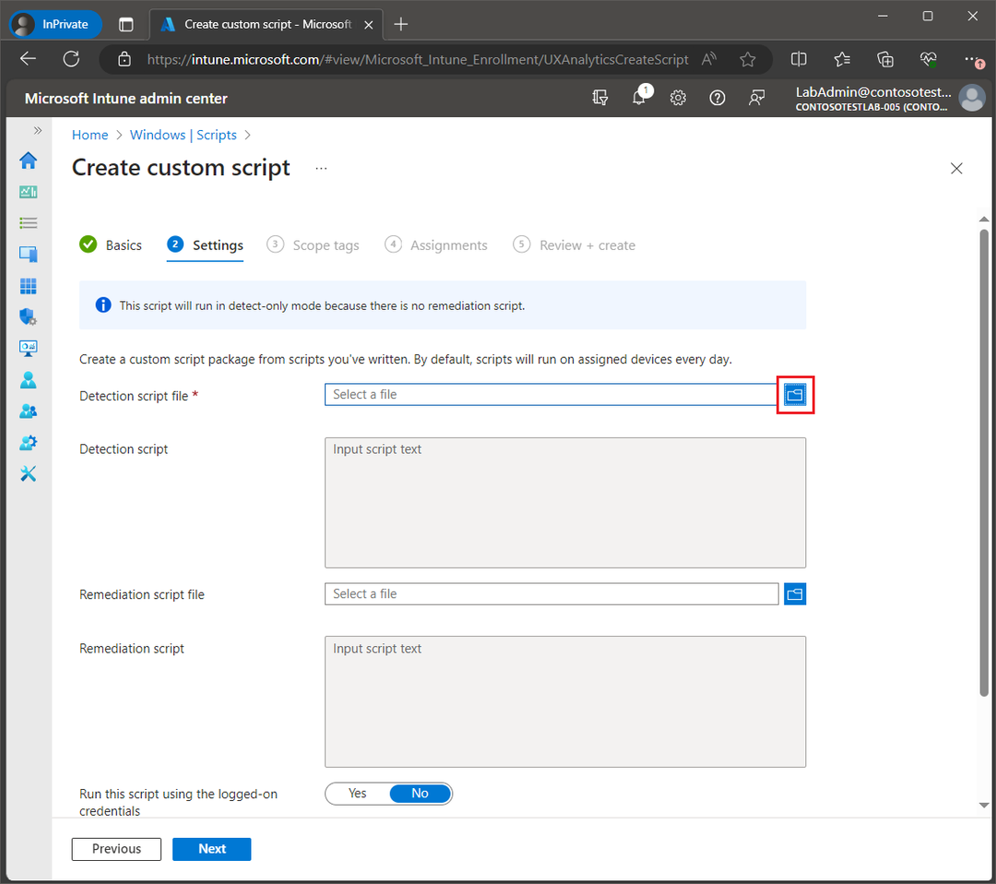The width and height of the screenshot is (996, 884).
Task: Open browser collections icon
Action: click(884, 60)
